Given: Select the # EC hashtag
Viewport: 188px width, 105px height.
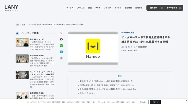Looking at the screenshot, I should pos(136,50).
